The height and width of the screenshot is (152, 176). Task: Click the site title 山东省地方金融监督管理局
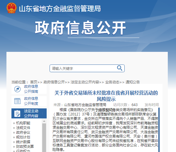pyautogui.click(x=60, y=9)
